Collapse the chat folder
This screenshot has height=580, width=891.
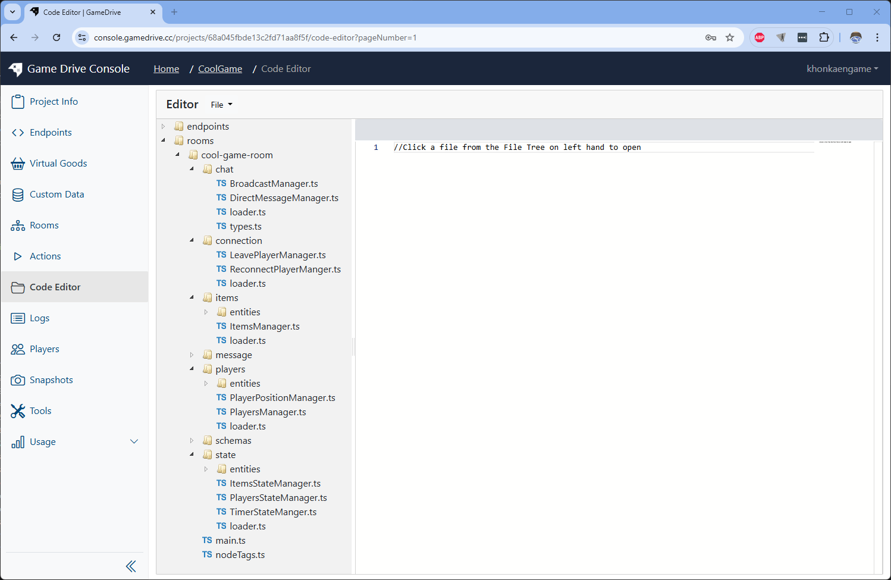click(x=192, y=170)
